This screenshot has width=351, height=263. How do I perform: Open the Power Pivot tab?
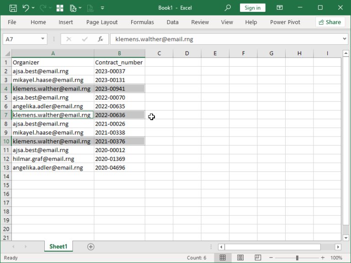click(285, 22)
